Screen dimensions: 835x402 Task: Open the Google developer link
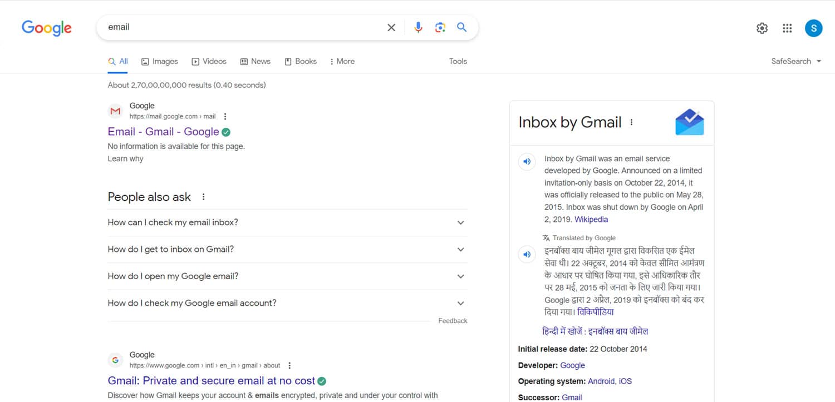(x=573, y=365)
